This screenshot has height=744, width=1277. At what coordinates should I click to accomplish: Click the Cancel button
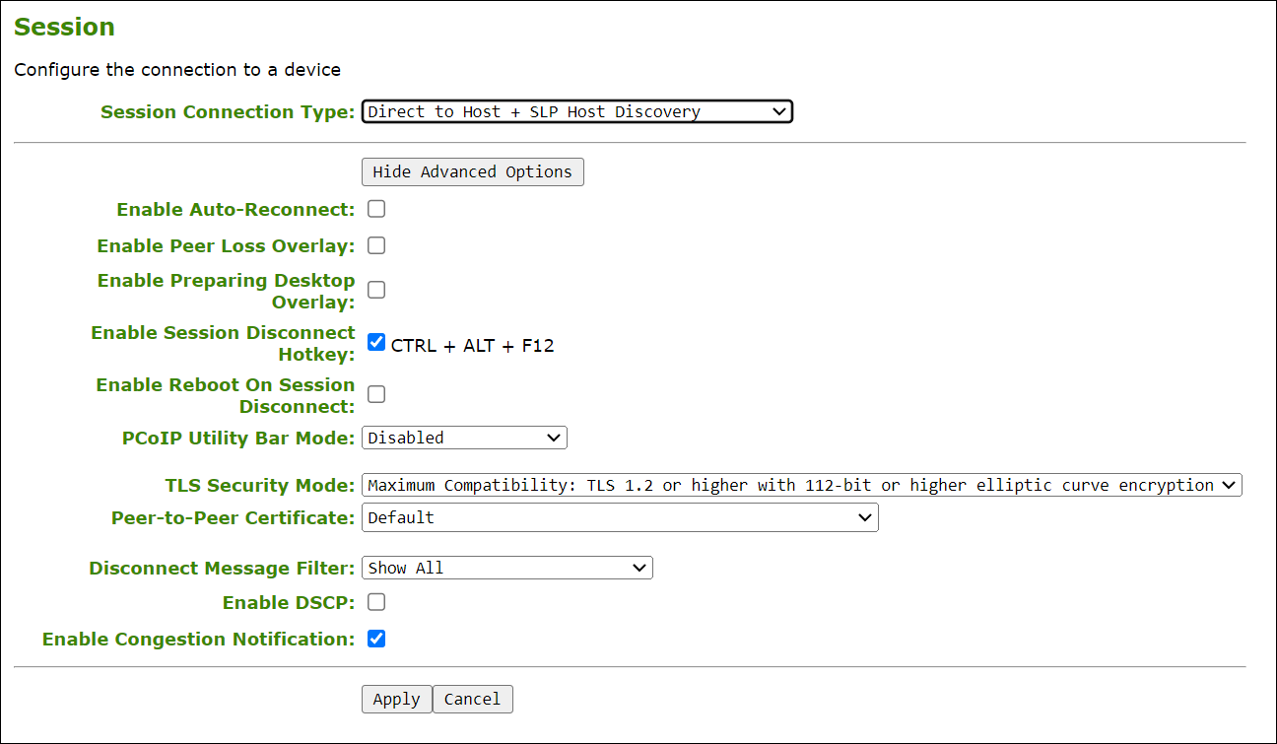click(x=473, y=699)
